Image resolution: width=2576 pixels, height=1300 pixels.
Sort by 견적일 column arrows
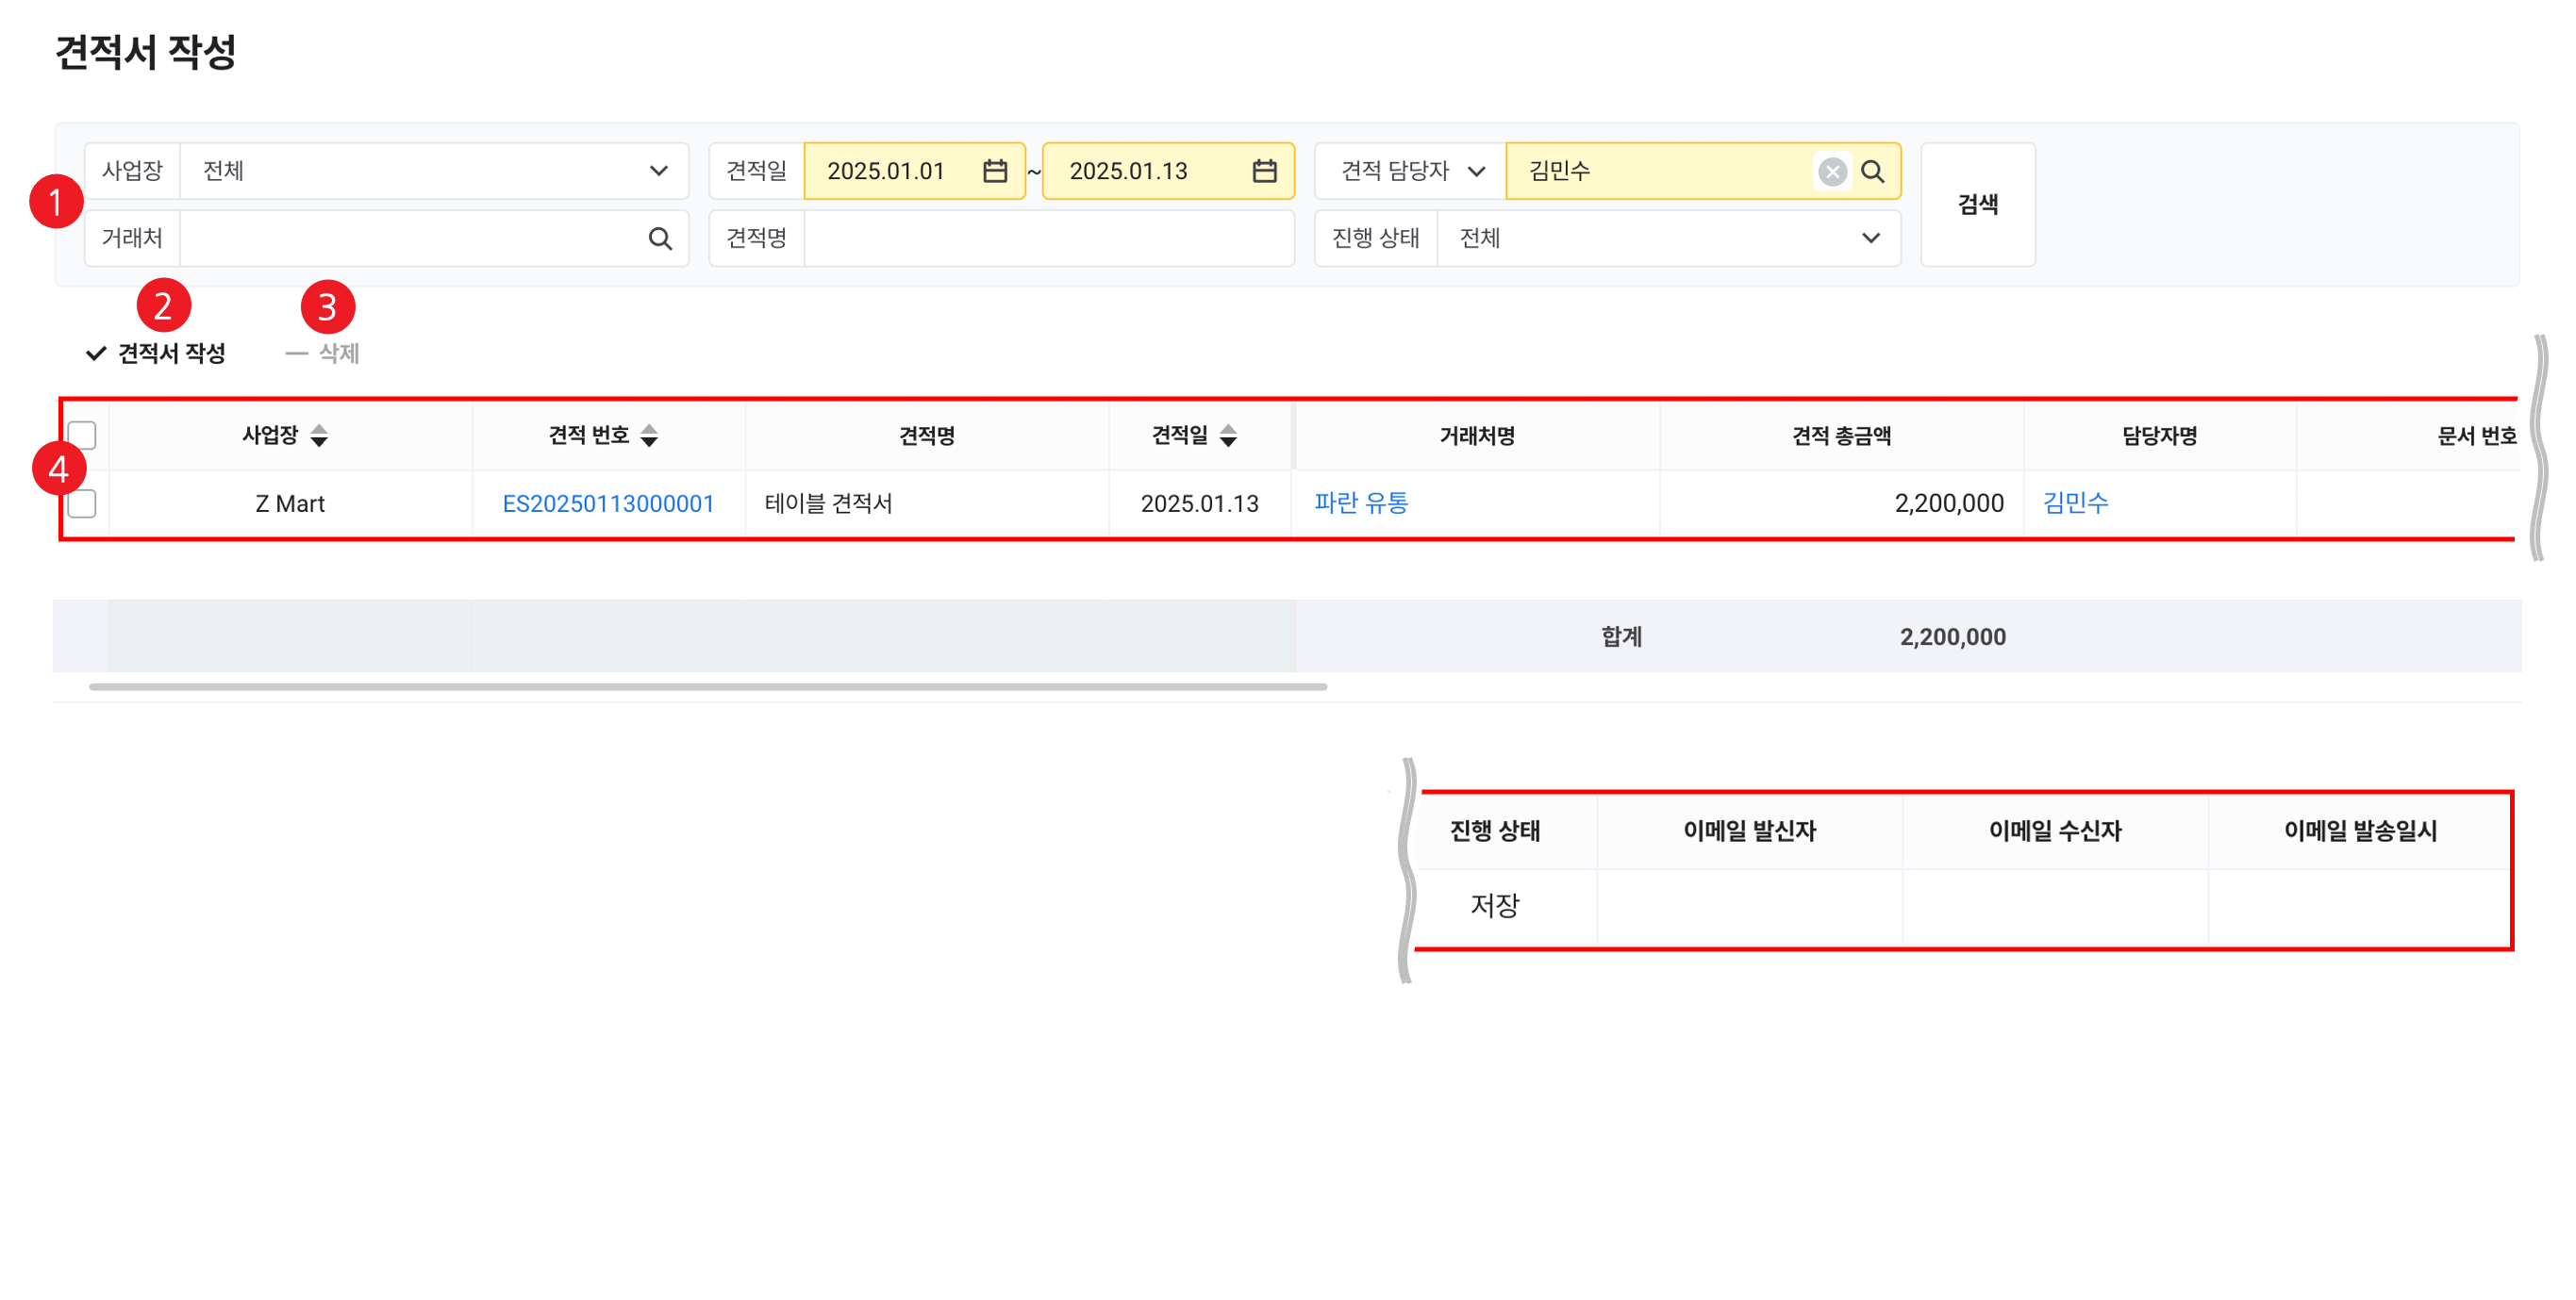click(1228, 436)
